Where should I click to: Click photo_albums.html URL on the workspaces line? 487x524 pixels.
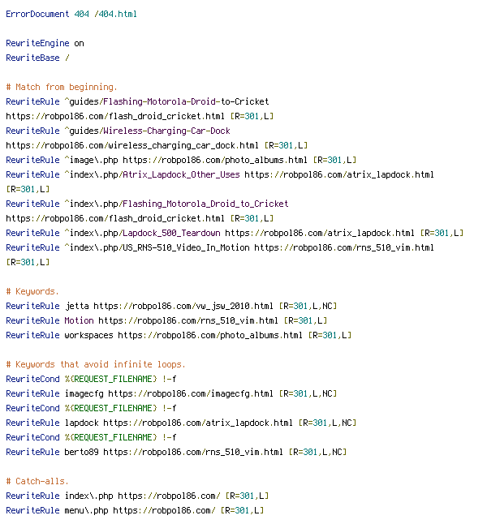point(210,335)
